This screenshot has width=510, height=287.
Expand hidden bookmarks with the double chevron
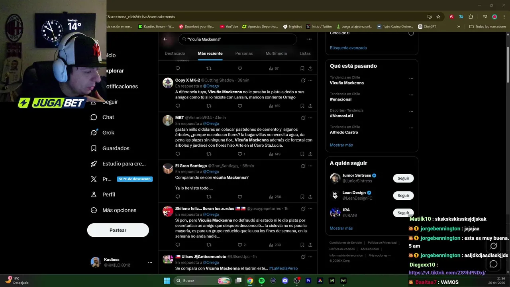tap(459, 27)
